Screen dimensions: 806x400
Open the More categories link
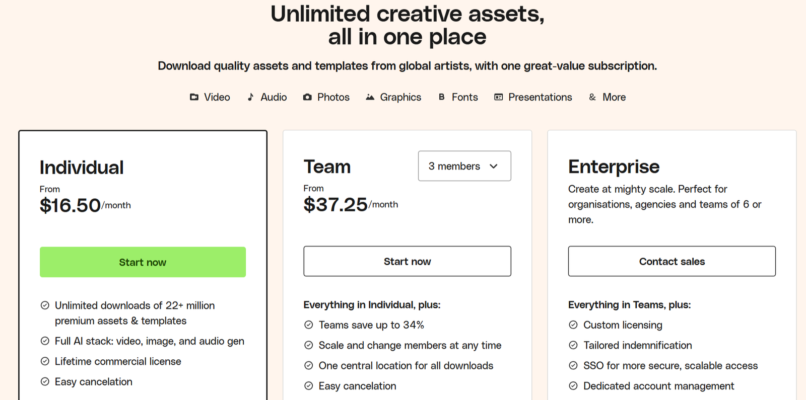coord(614,97)
